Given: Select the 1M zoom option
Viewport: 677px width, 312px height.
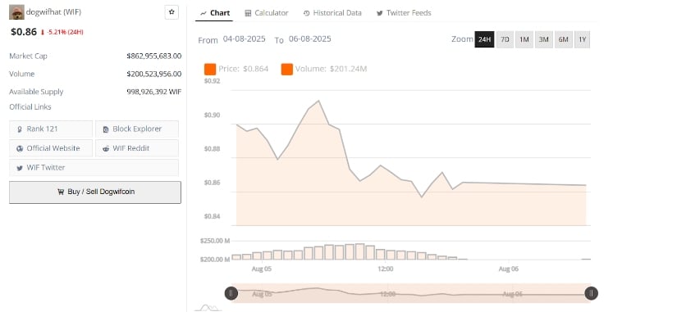Looking at the screenshot, I should click(524, 39).
